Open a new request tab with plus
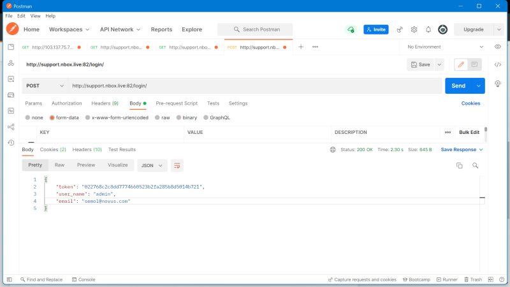This screenshot has width=510, height=287. 301,47
